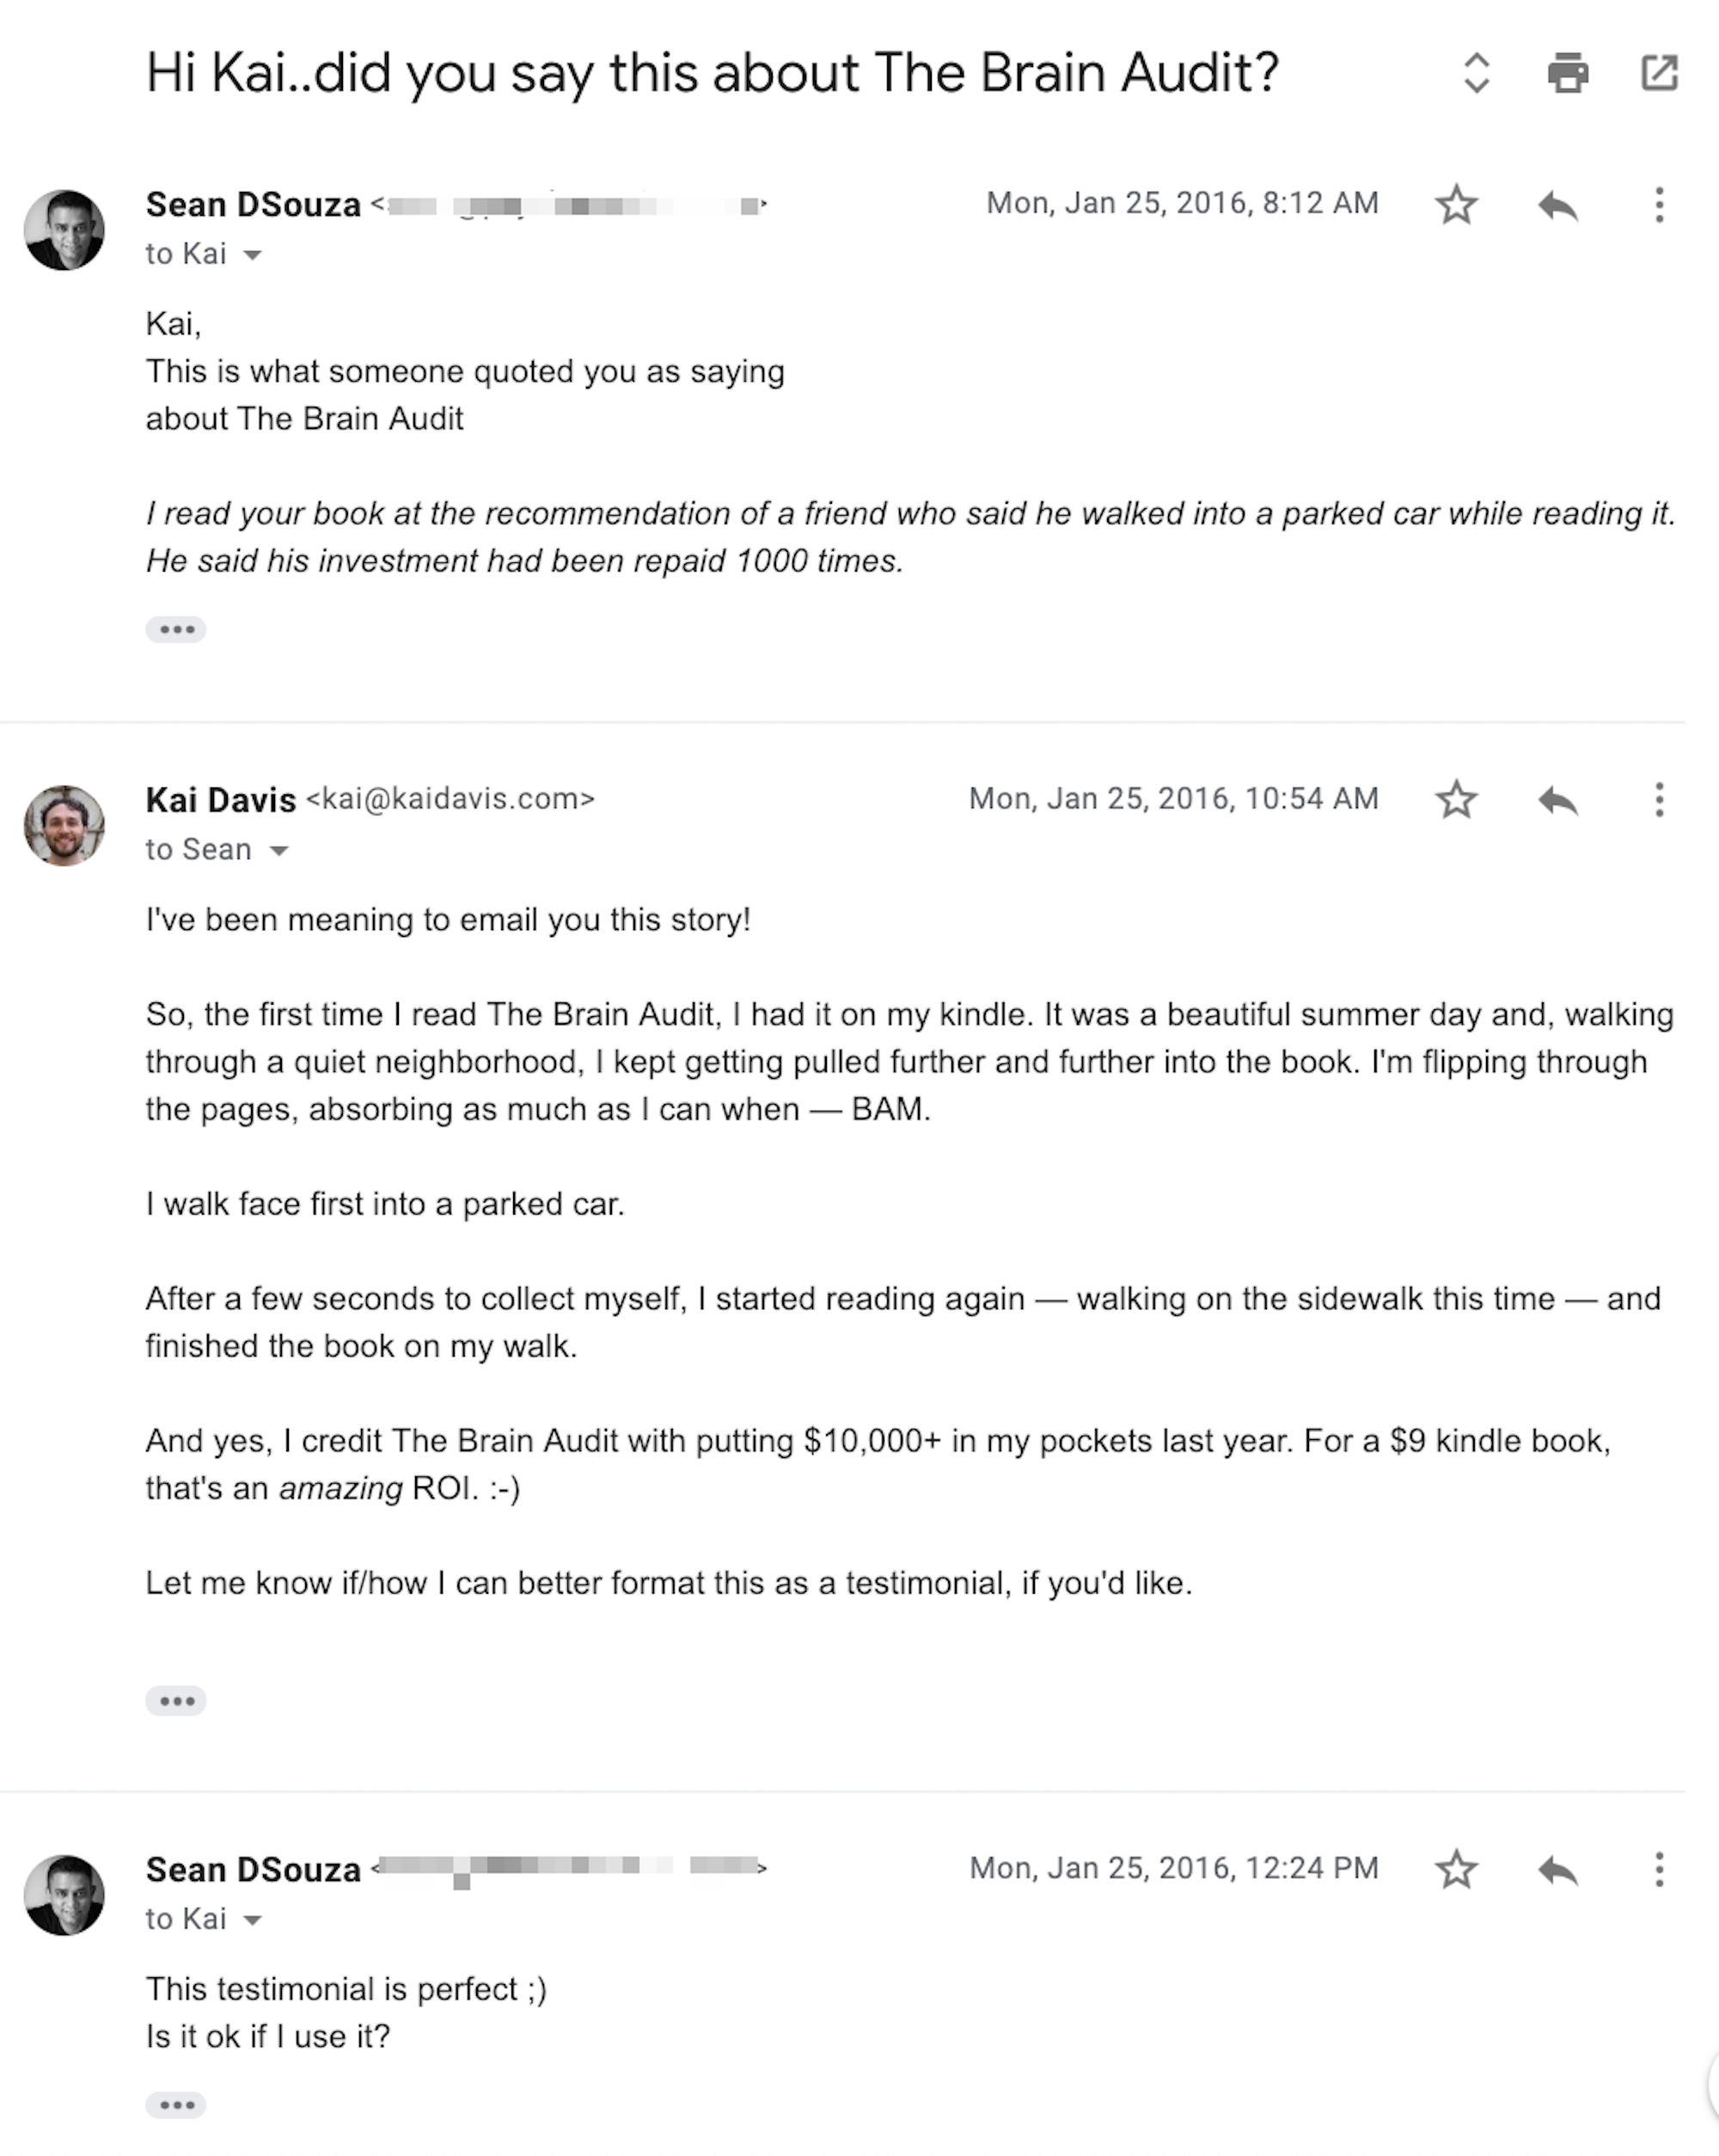Image resolution: width=1719 pixels, height=2156 pixels.
Task: Show recipient details for 'to Sean'
Action: click(x=279, y=851)
